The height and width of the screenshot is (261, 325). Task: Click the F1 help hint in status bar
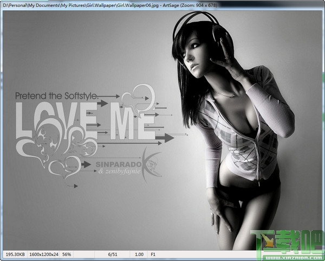pos(153,254)
